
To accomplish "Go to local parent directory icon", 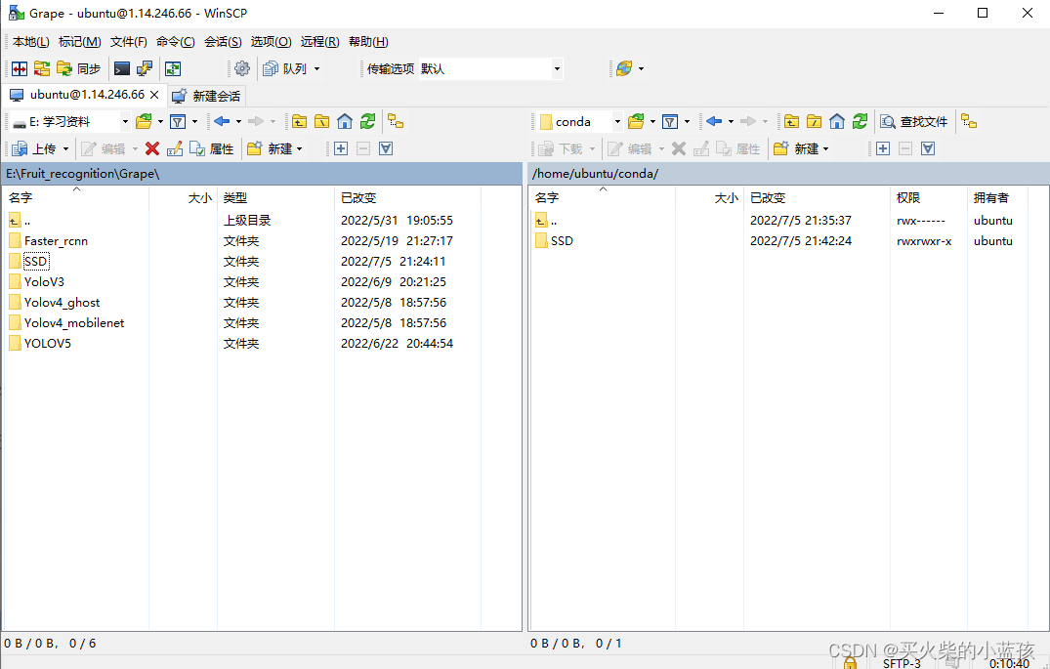I will pyautogui.click(x=299, y=121).
